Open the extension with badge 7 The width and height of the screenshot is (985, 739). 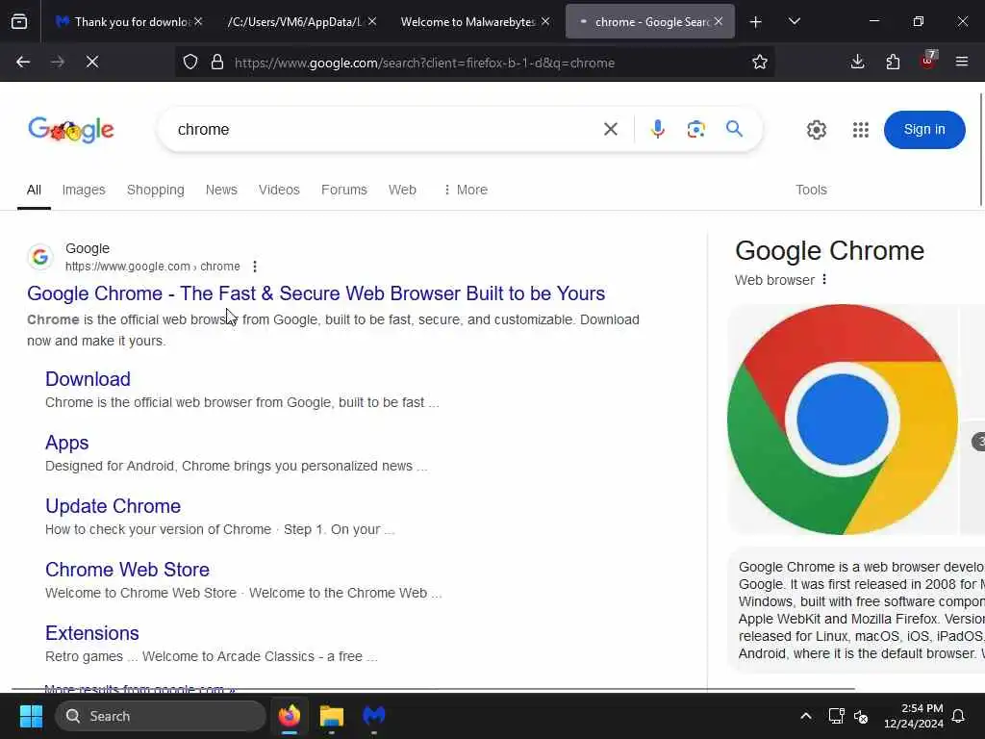[x=928, y=61]
